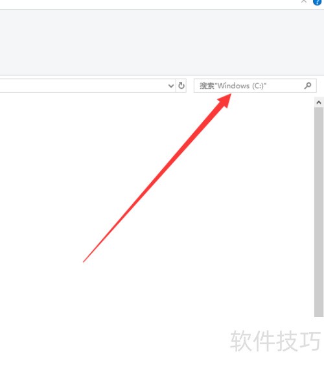Click the red arrow annotation head
This screenshot has width=324, height=365.
[x=225, y=100]
